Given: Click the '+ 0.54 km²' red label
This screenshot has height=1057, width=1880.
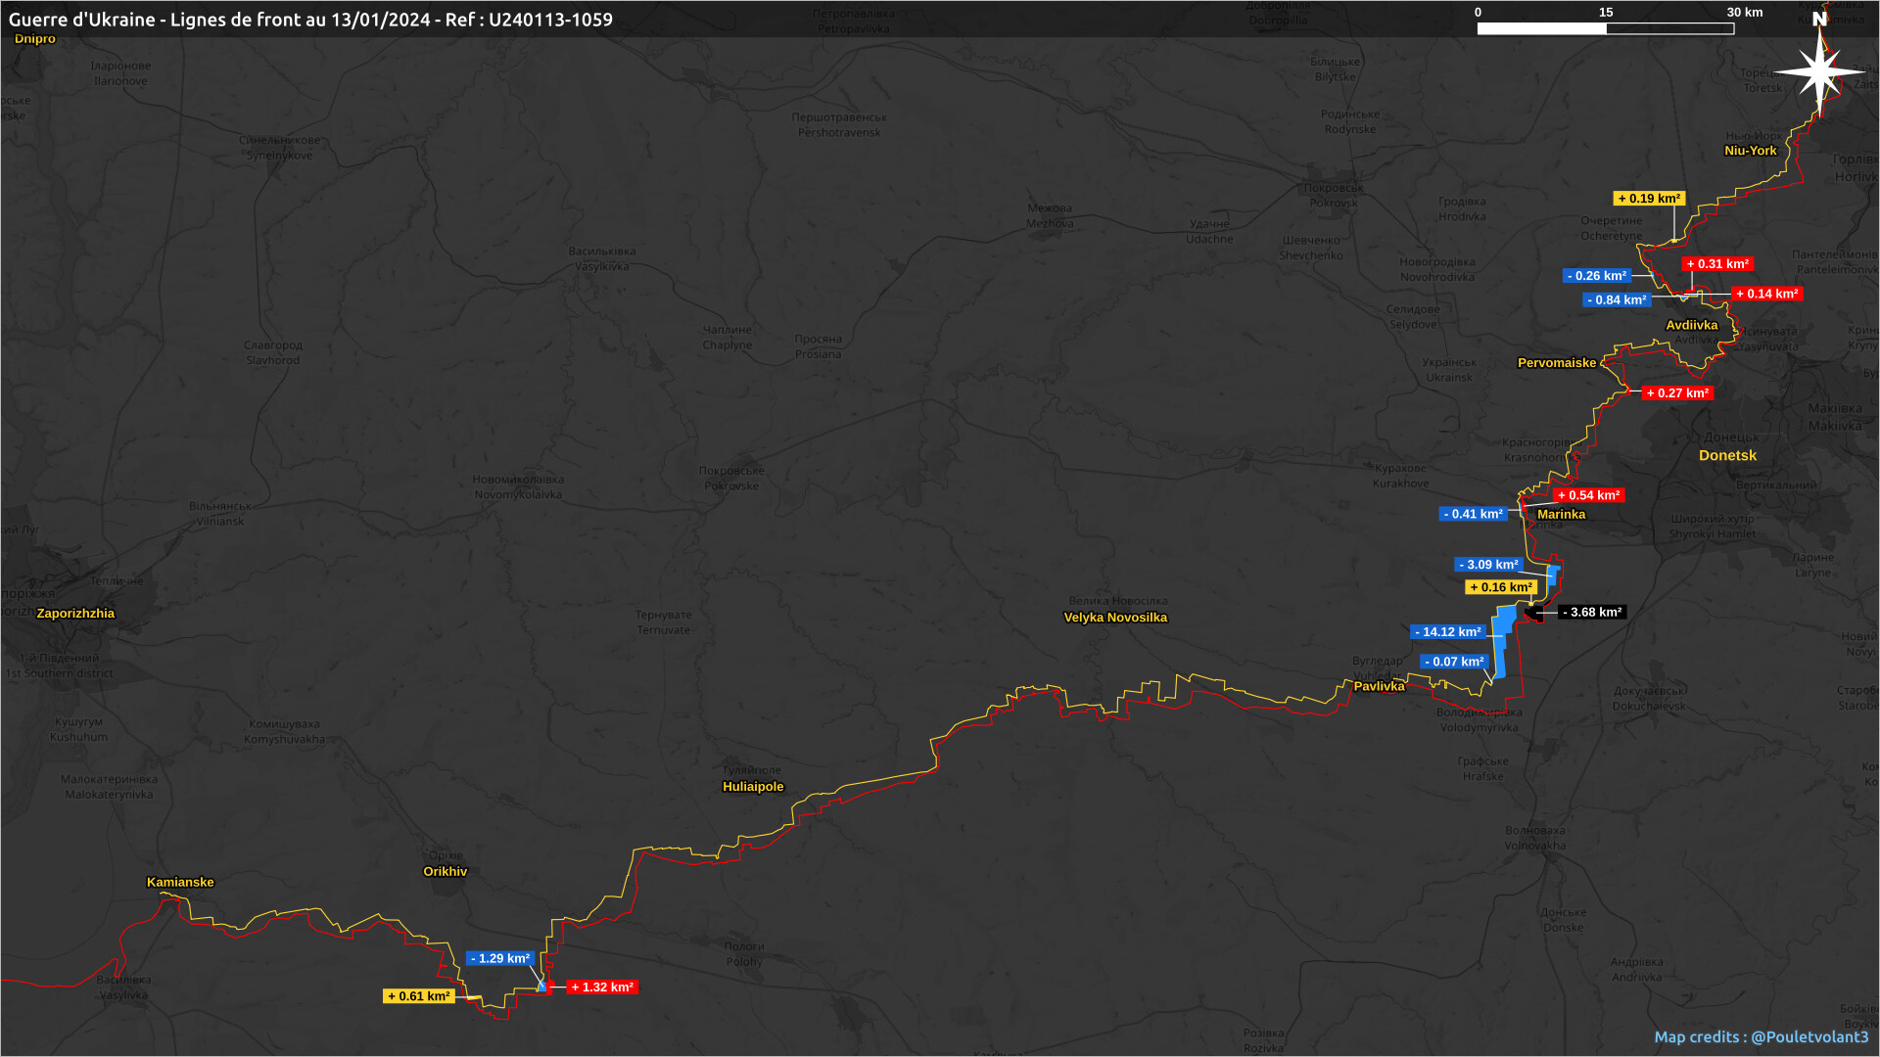Looking at the screenshot, I should 1588,495.
